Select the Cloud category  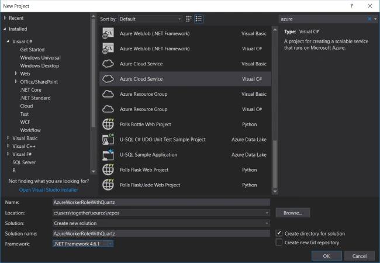(26, 106)
